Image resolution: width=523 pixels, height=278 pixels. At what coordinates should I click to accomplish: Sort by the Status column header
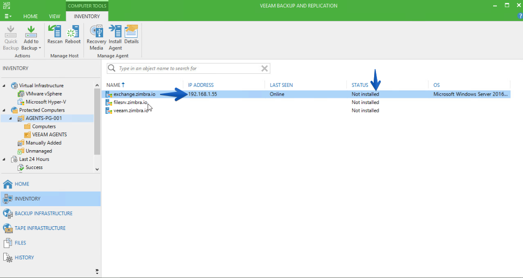pyautogui.click(x=360, y=85)
